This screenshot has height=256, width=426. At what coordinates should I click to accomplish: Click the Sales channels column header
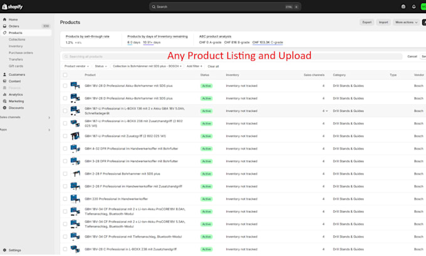click(314, 75)
